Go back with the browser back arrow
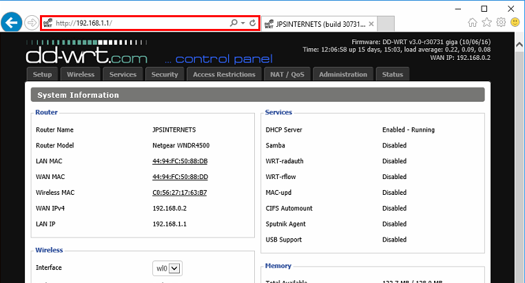Viewport: 525px width, 283px height. click(12, 23)
